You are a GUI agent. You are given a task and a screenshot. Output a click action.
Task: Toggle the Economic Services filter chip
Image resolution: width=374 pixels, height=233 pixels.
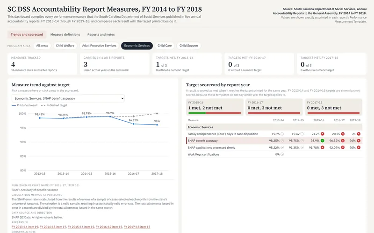[137, 46]
